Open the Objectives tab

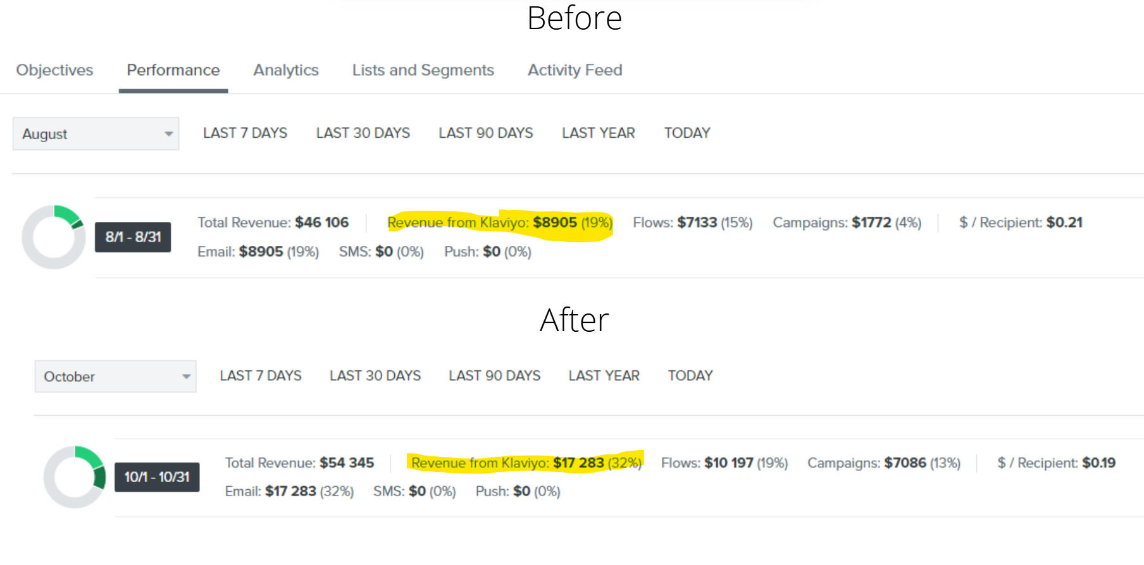point(54,70)
